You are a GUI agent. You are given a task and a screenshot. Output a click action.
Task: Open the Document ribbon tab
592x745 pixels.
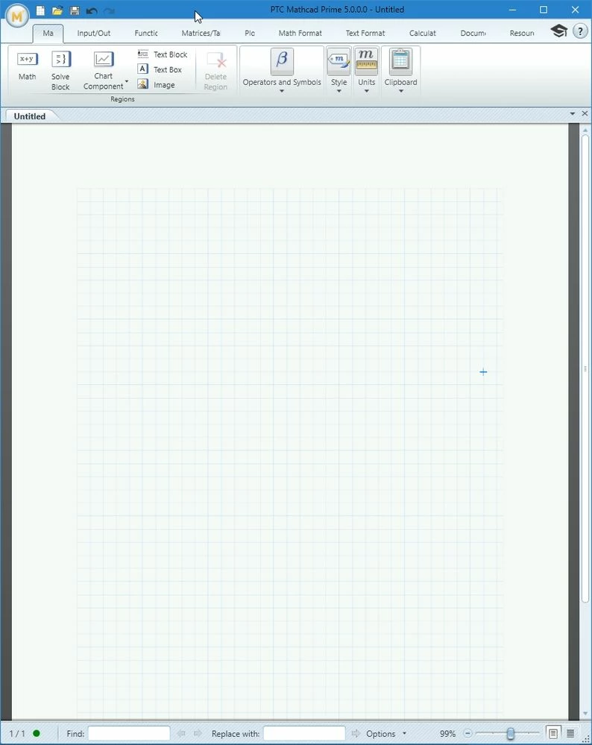473,34
